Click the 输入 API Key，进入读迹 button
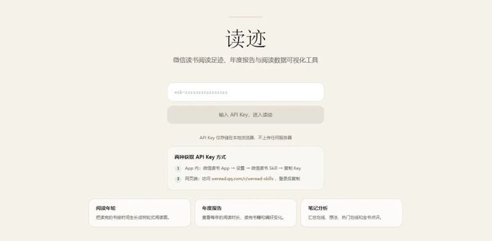Image resolution: width=492 pixels, height=241 pixels. pyautogui.click(x=245, y=114)
